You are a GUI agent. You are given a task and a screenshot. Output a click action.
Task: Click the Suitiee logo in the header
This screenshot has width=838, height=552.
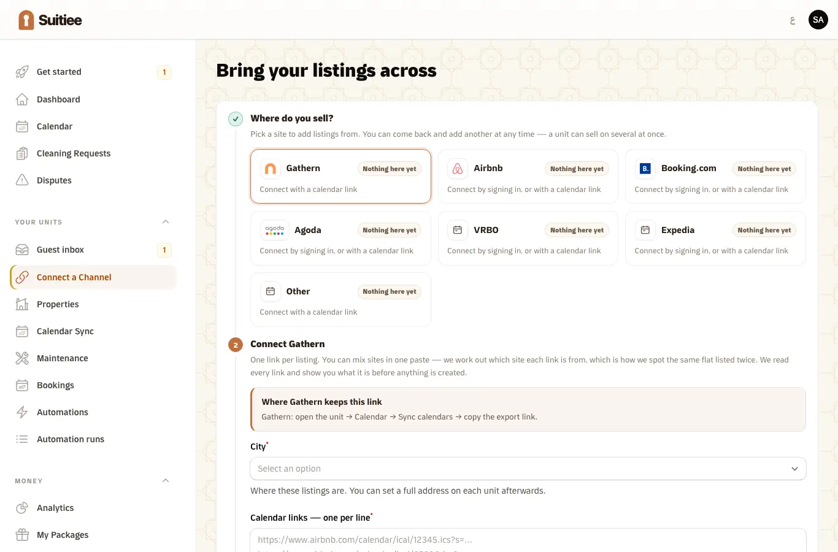(x=50, y=20)
